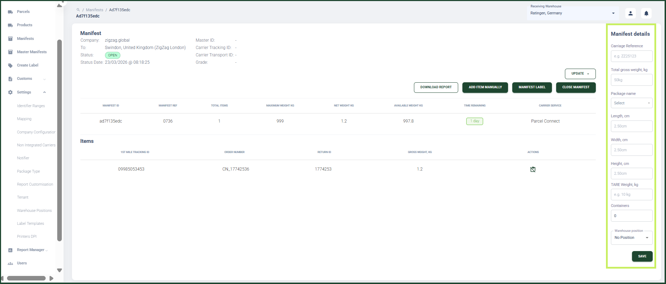Go to Manifests breadcrumb link
The image size is (666, 284).
tap(94, 10)
